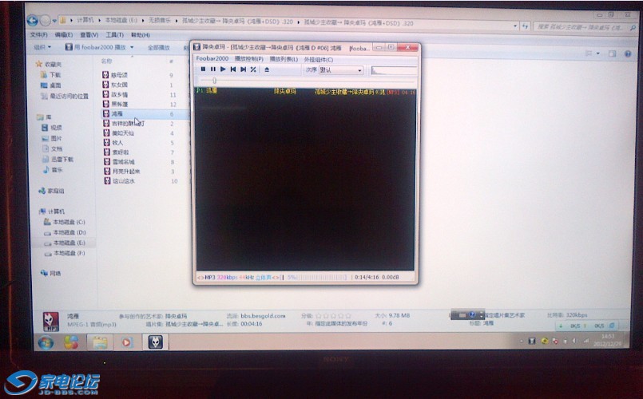This screenshot has height=399, width=643.
Task: Select the 牧人 MP3 file
Action: coord(117,143)
